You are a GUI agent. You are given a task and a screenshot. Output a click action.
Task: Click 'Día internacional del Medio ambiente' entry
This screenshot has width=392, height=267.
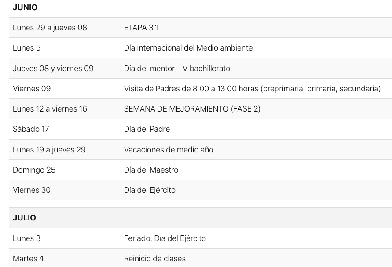[x=188, y=48]
